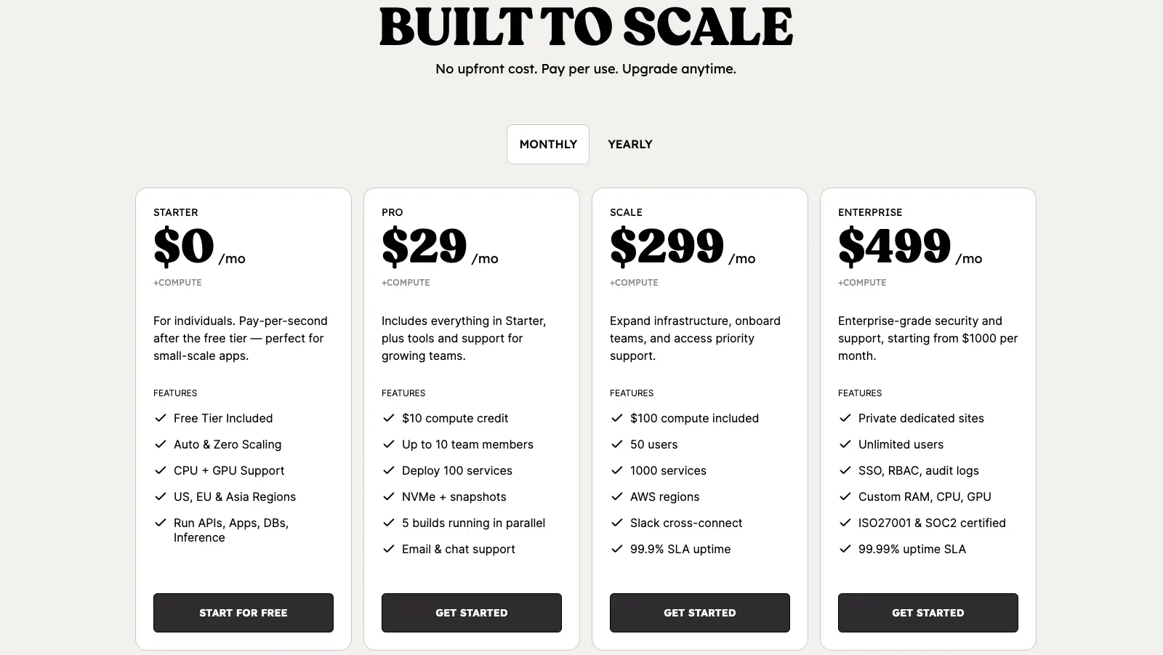Image resolution: width=1163 pixels, height=655 pixels.
Task: Click checkmark beside 99.99% uptime SLA
Action: point(845,549)
